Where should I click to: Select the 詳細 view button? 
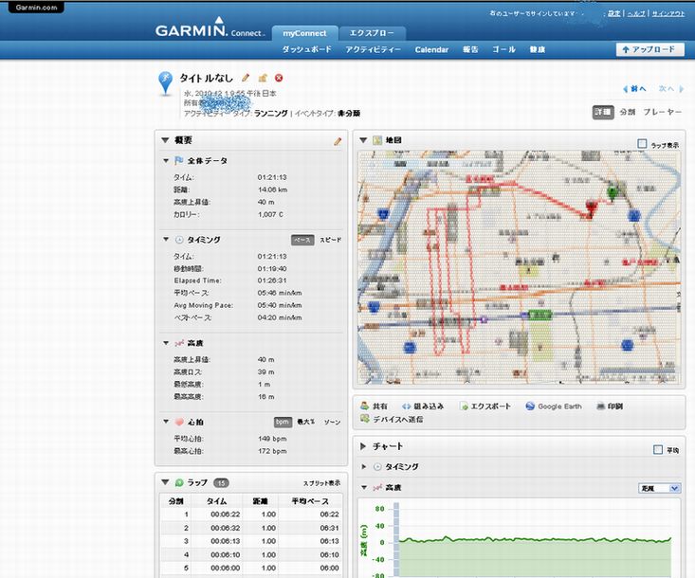603,112
